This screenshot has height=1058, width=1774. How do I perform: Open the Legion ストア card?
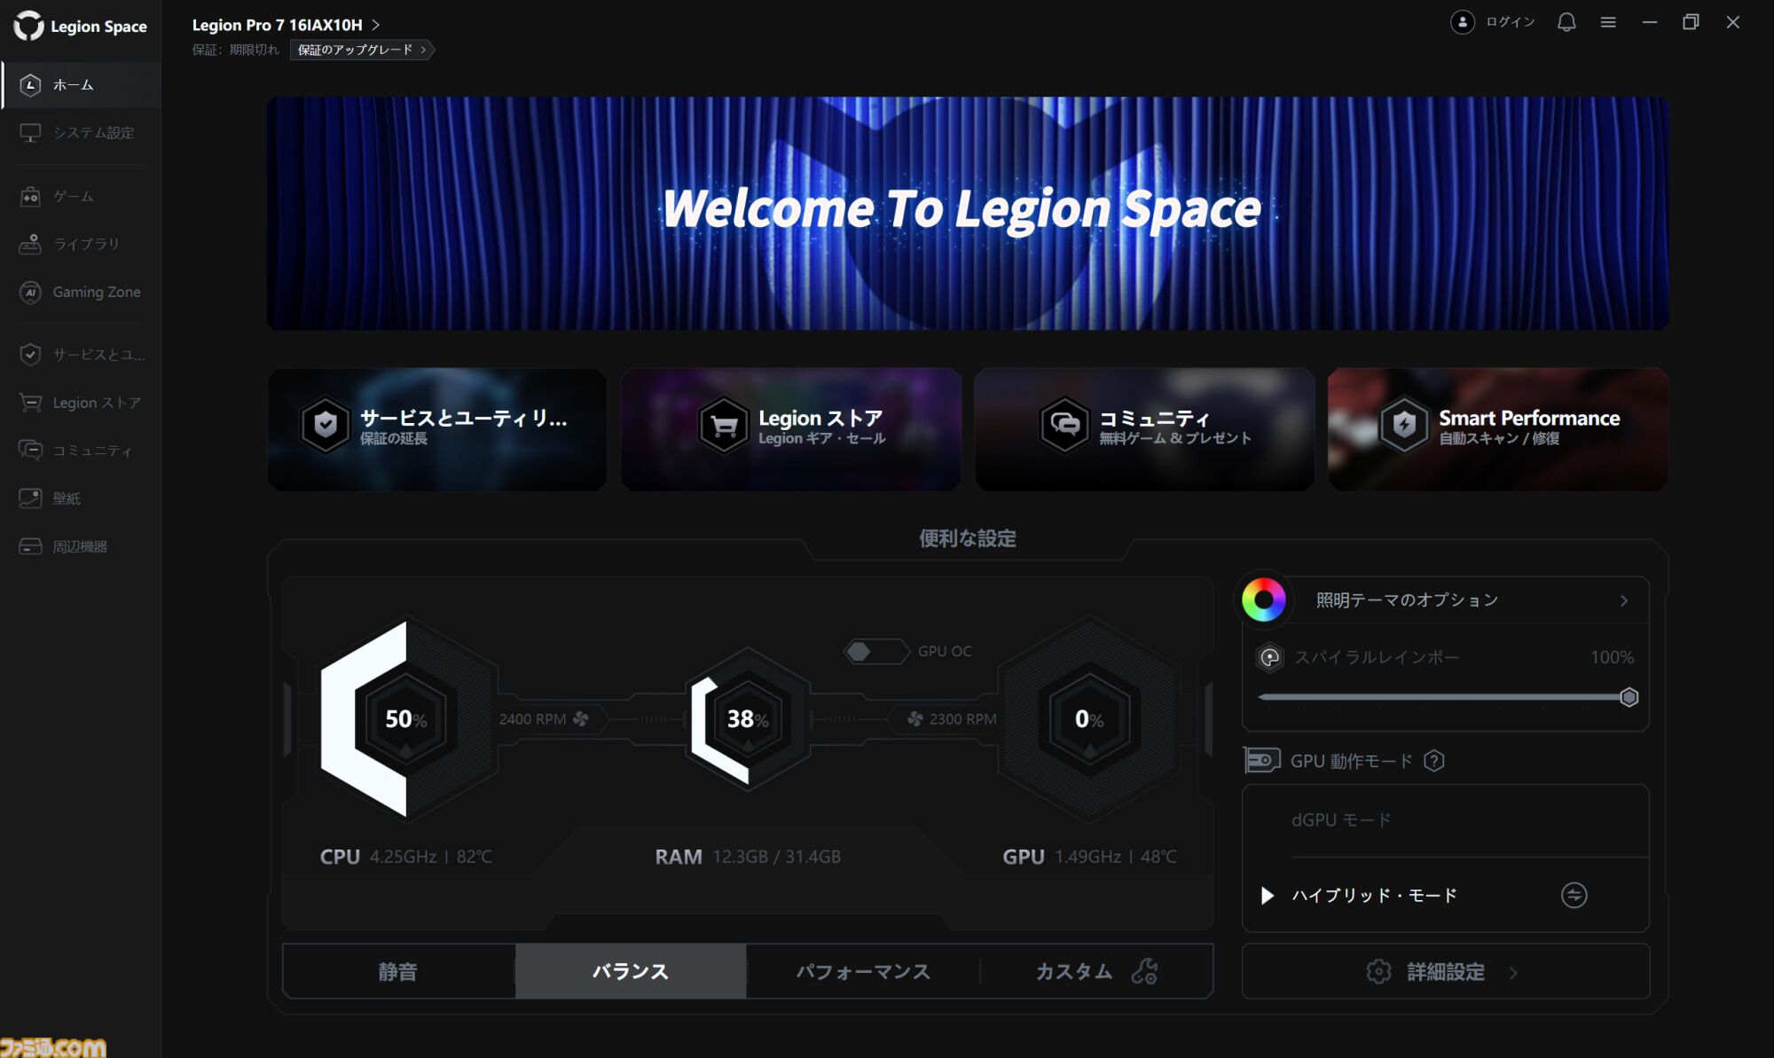[791, 429]
